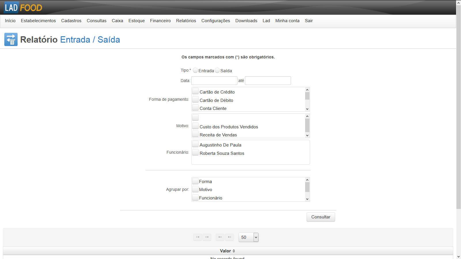Check the blank Motivo option

(195, 117)
